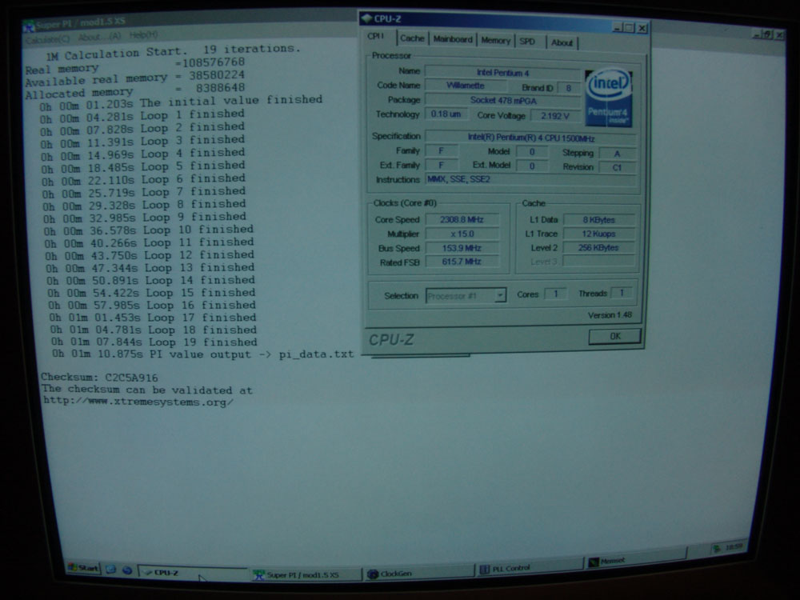This screenshot has width=800, height=600.
Task: Expand the Processor #1 selection dropdown
Action: 500,295
